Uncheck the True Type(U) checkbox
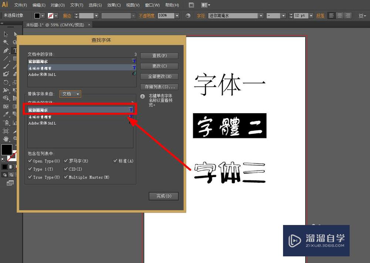The image size is (370, 263). pos(30,177)
